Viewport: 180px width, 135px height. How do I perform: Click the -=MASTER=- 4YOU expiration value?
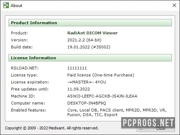87,82
